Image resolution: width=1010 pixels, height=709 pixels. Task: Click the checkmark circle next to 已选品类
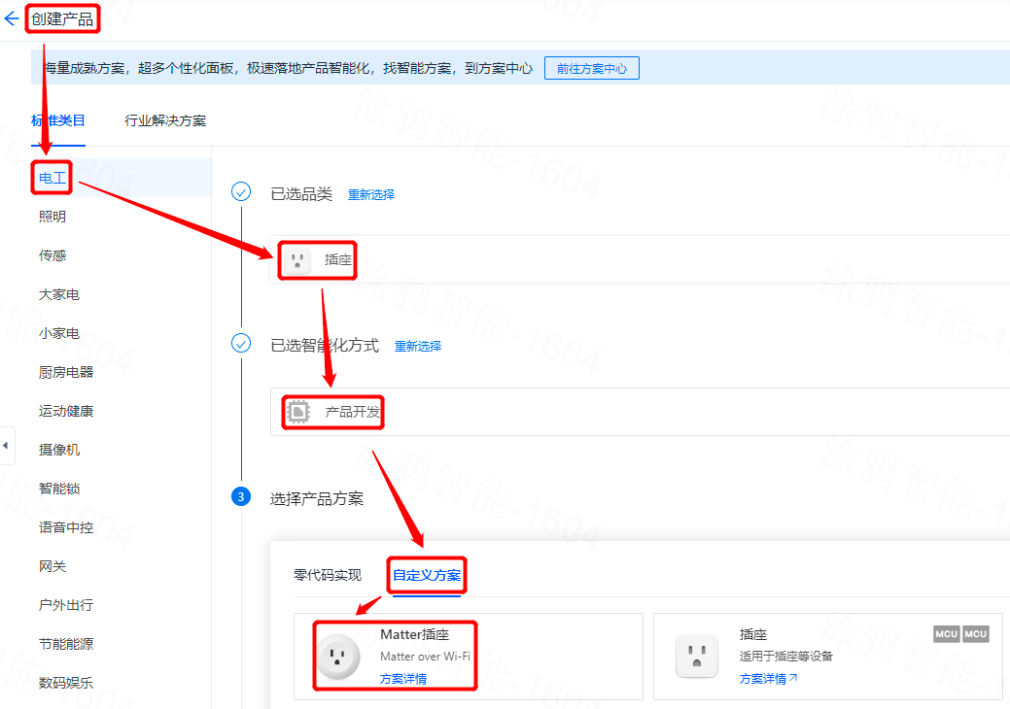tap(241, 191)
